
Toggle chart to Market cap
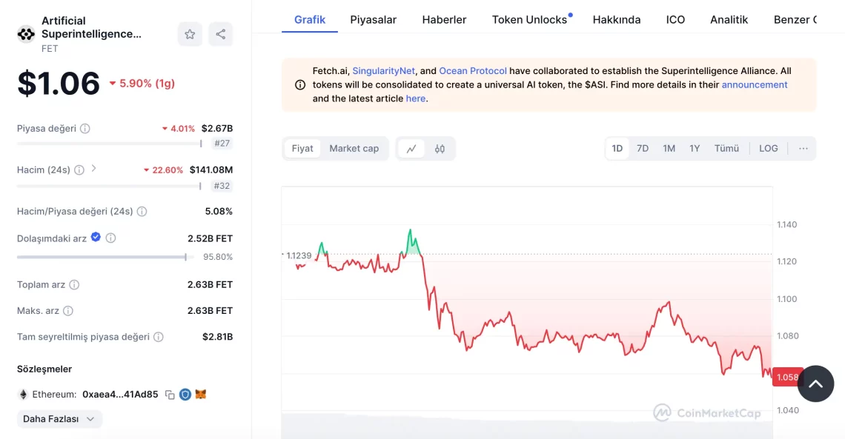[354, 149]
